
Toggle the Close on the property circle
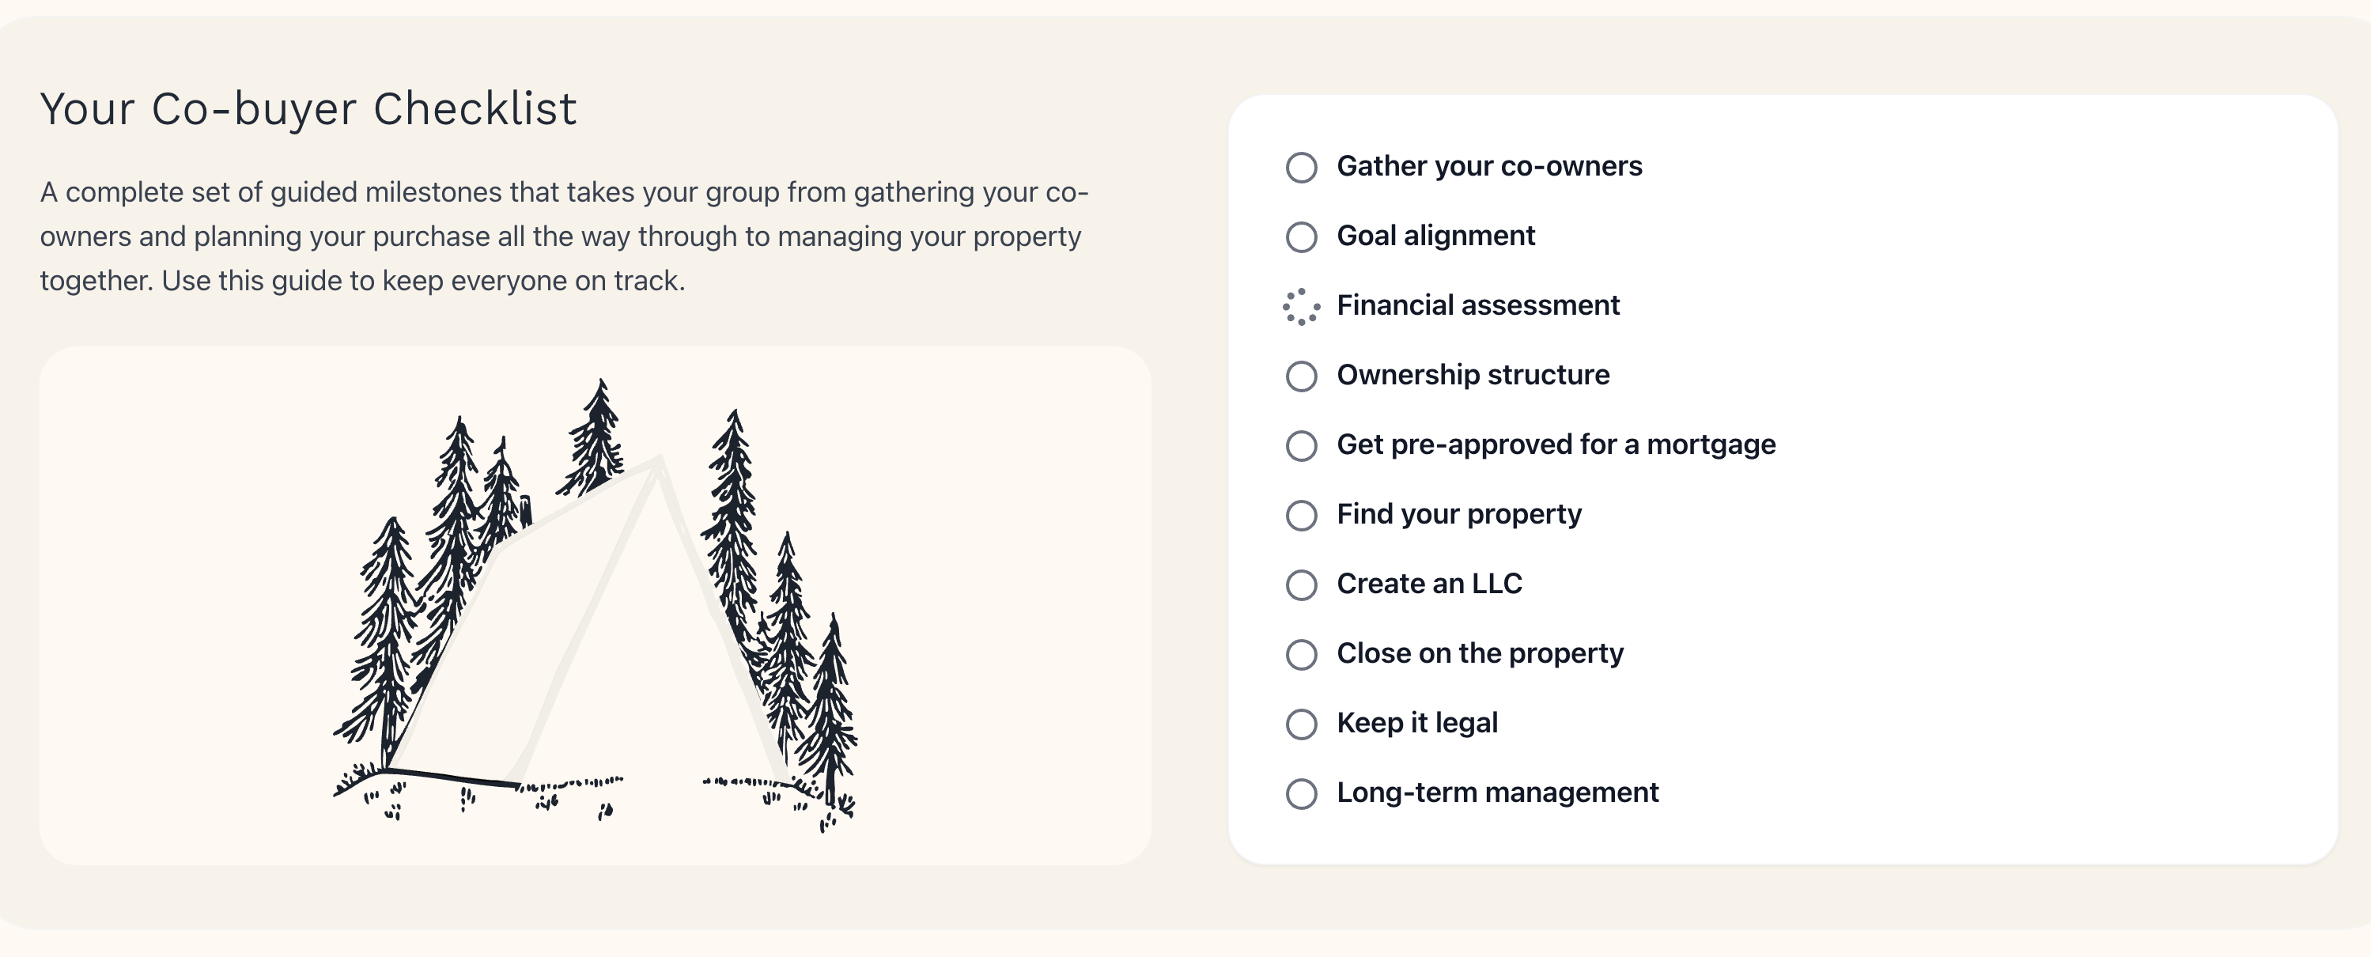pyautogui.click(x=1300, y=654)
